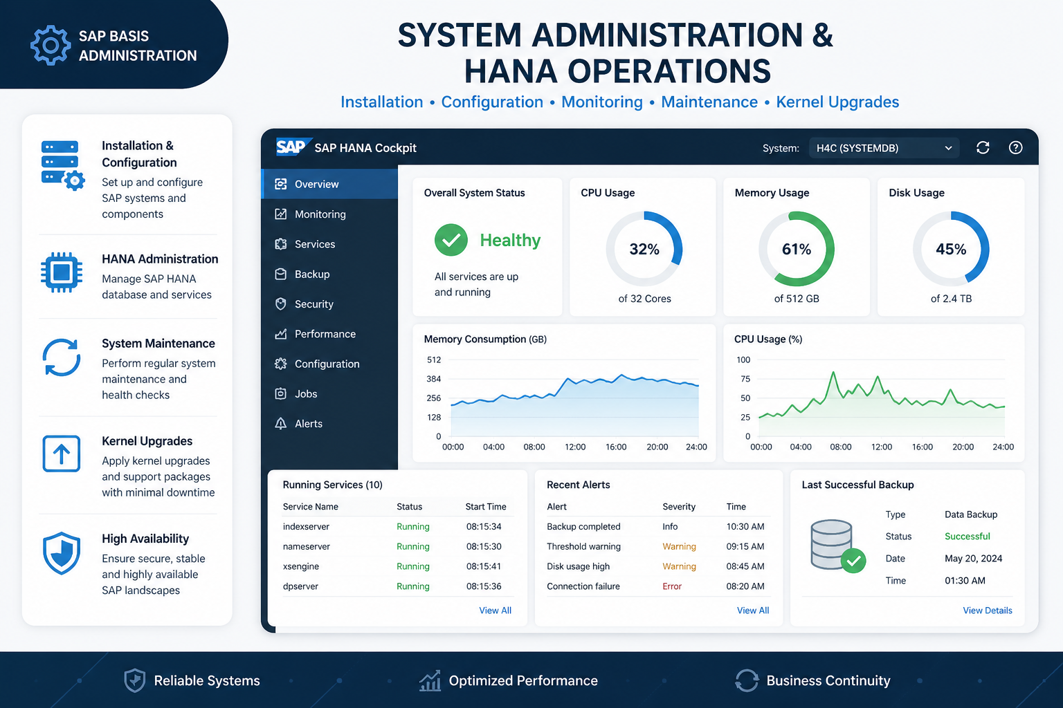This screenshot has width=1063, height=708.
Task: Click the CPU Usage 32% donut gauge
Action: 644,249
